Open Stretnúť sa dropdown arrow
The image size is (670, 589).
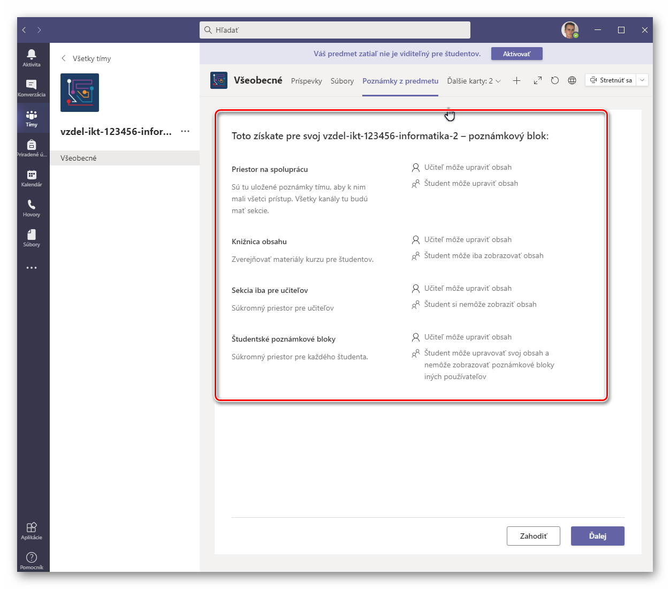[642, 80]
